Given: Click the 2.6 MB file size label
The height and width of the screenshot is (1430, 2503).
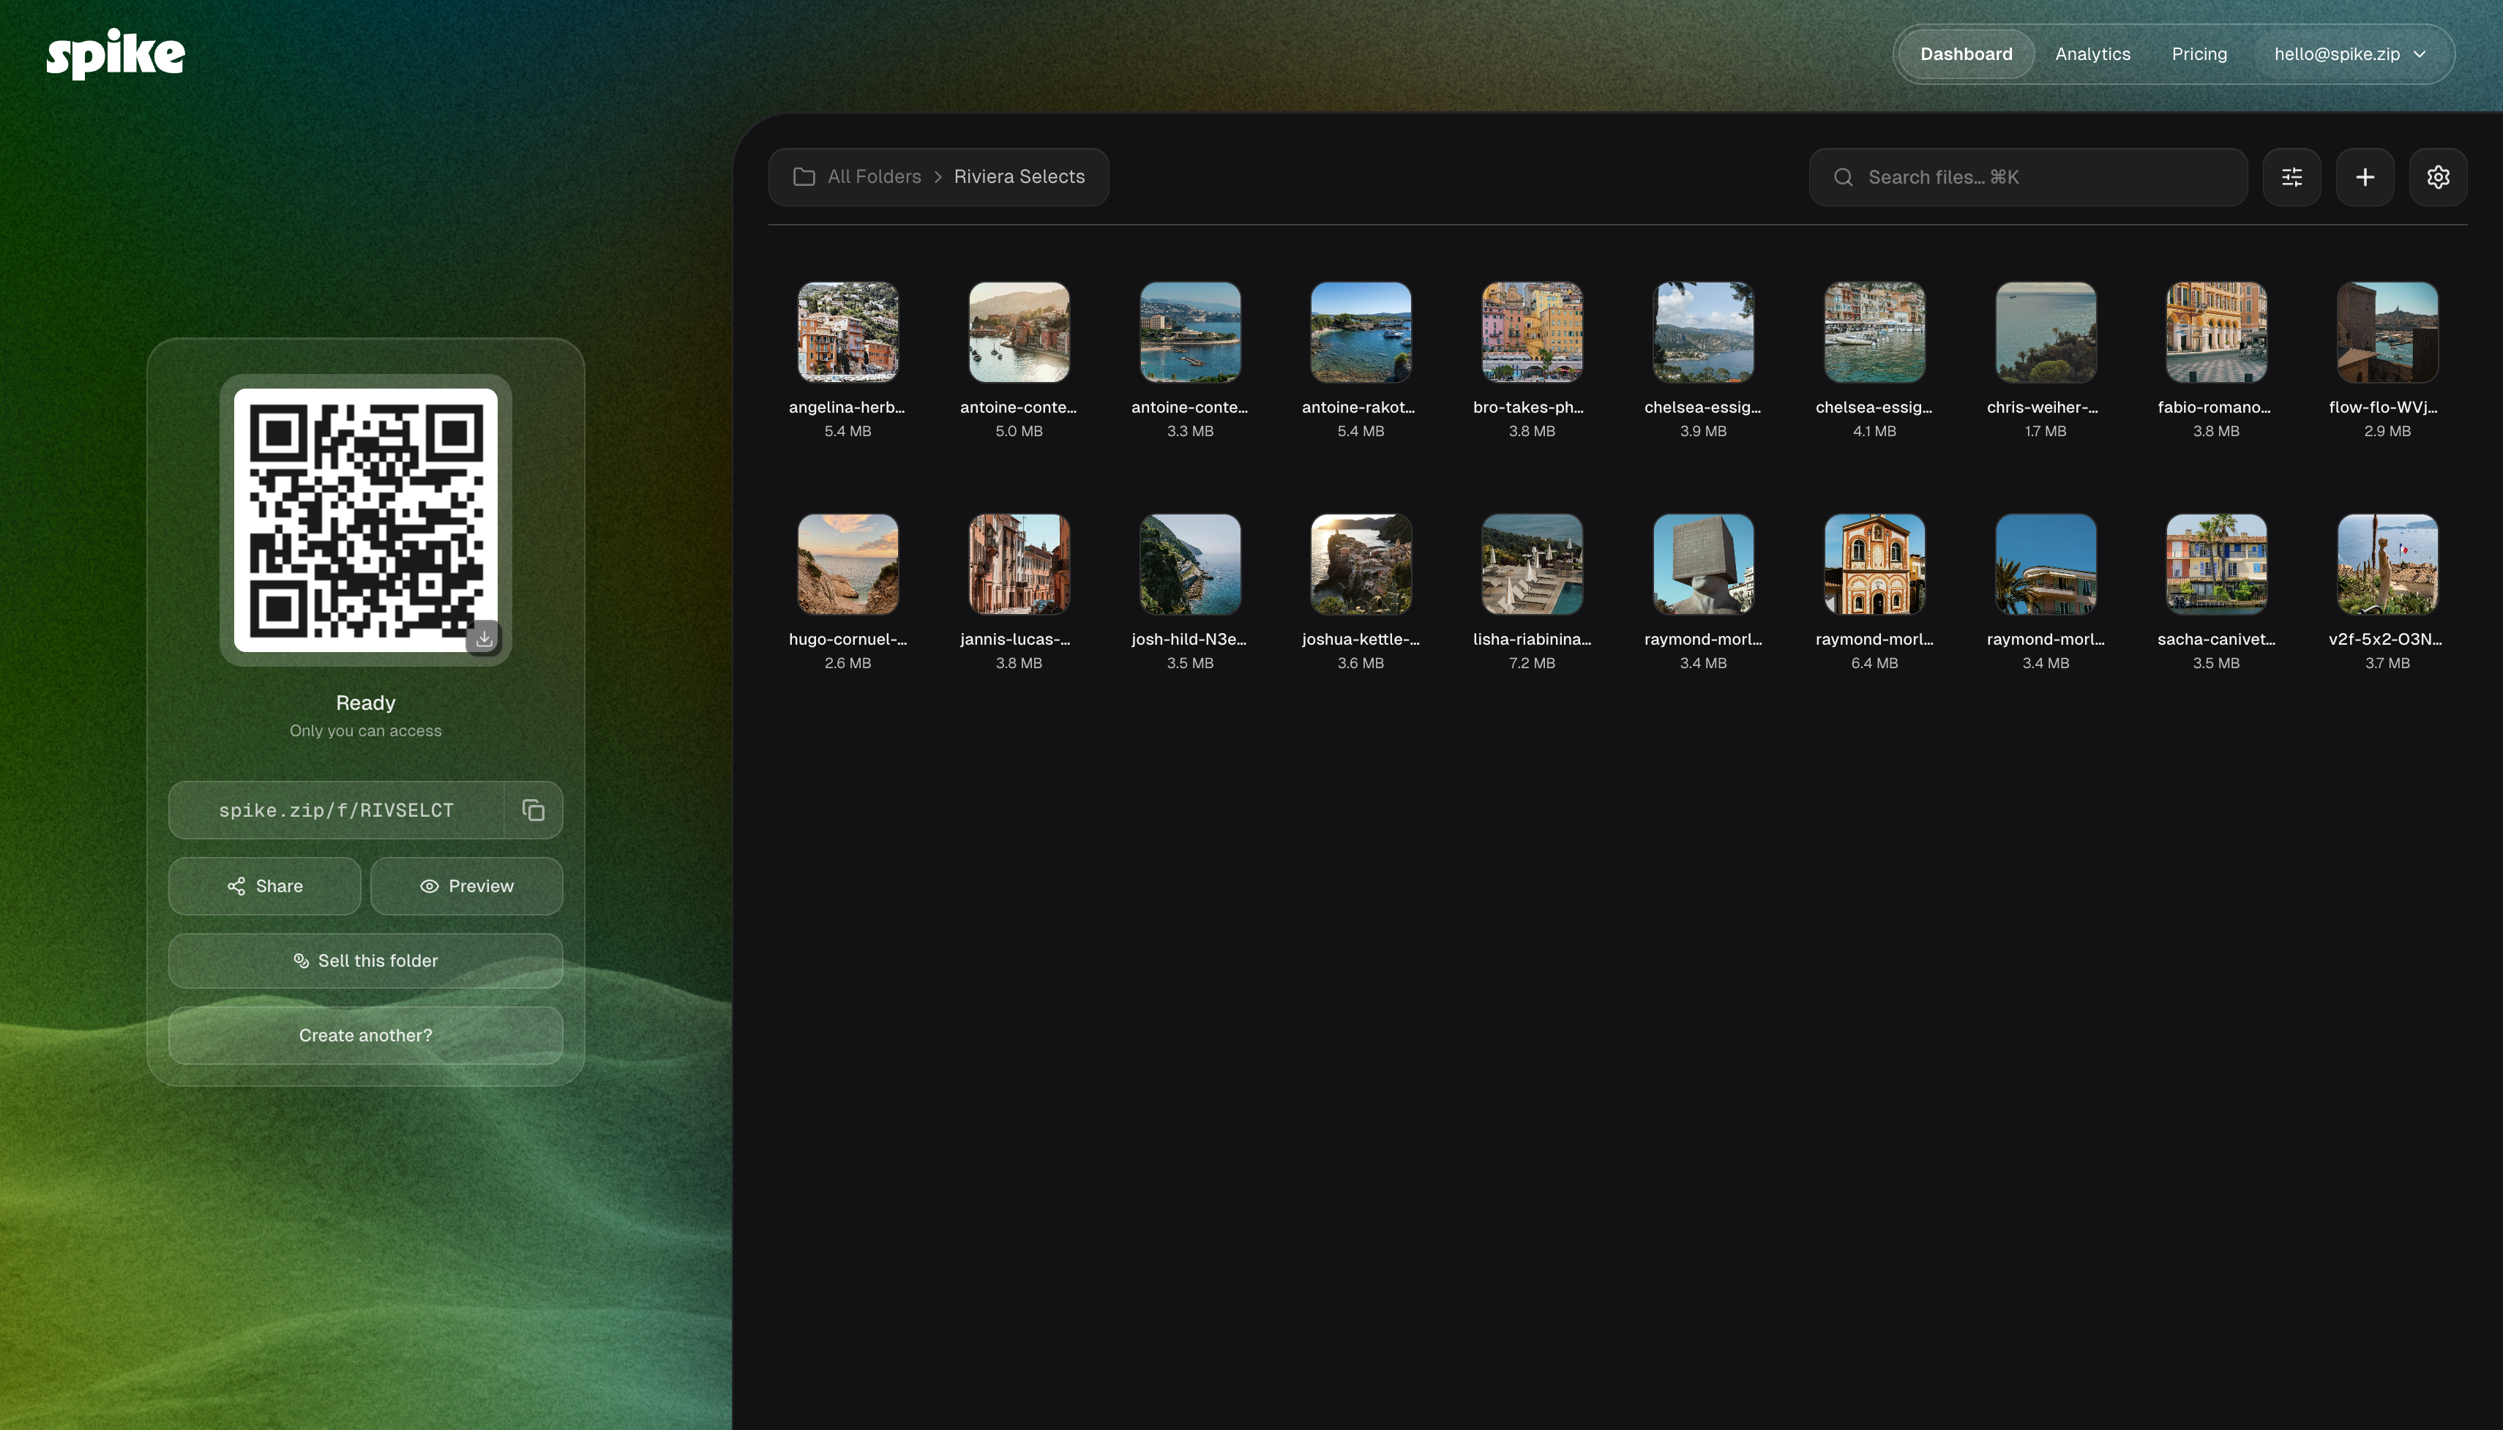Looking at the screenshot, I should [x=848, y=663].
